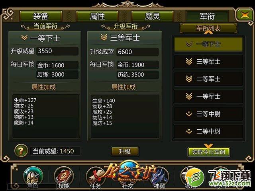255x191 pixels.
Task: Show earlier ranks with the list's up arrow
Action: 208,32
